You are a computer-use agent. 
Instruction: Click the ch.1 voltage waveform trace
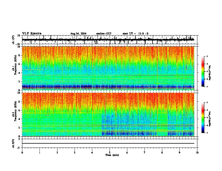point(108,40)
